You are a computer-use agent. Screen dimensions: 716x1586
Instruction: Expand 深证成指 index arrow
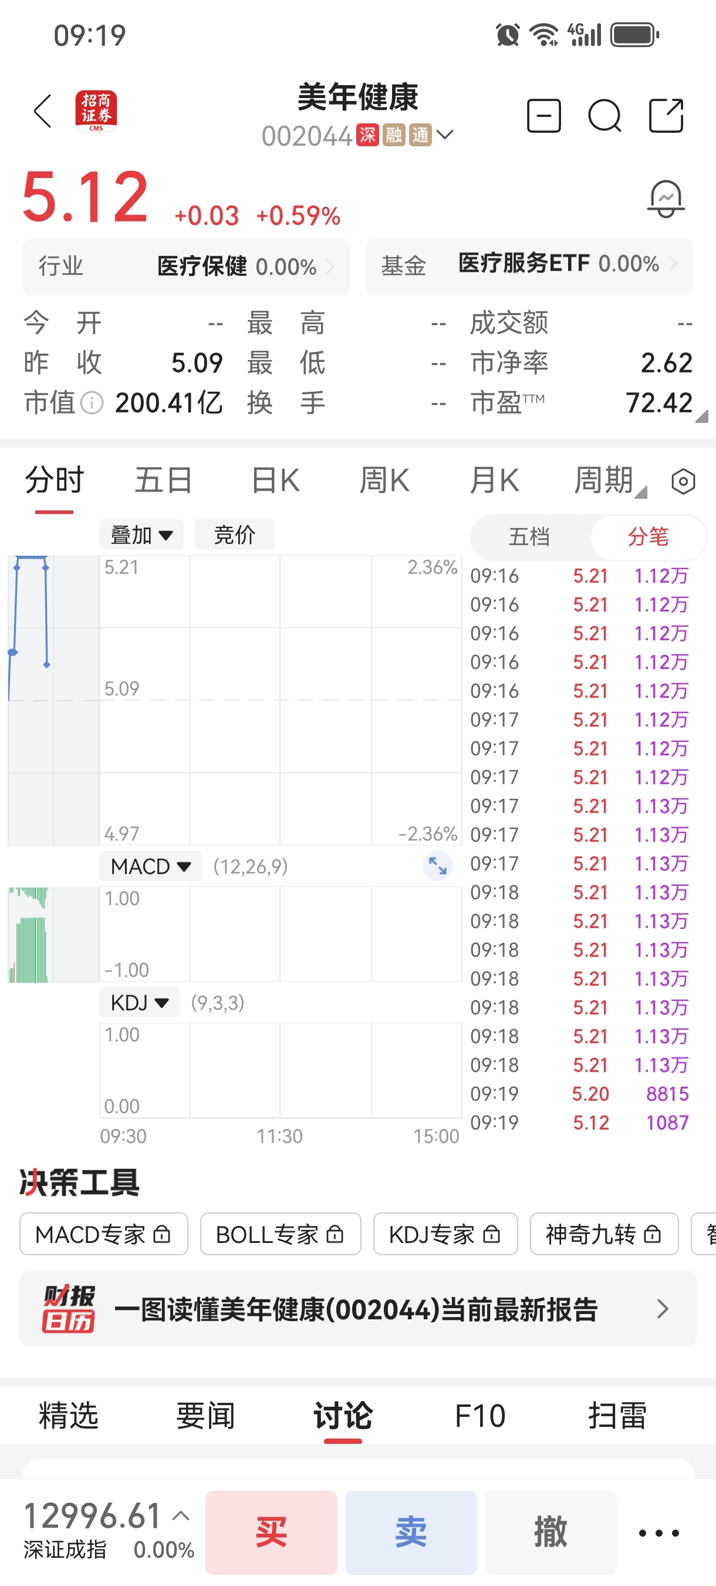(181, 1515)
